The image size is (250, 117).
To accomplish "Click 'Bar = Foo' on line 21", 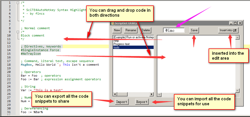I will [x=29, y=76].
